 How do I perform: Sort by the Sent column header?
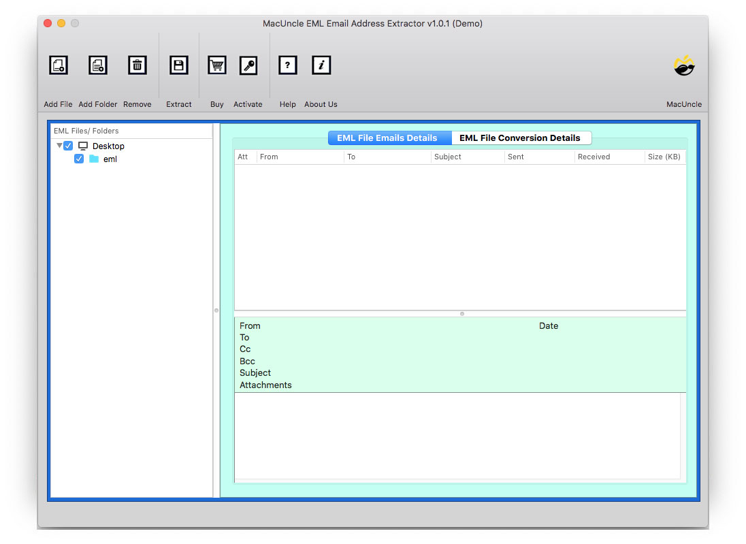point(540,157)
